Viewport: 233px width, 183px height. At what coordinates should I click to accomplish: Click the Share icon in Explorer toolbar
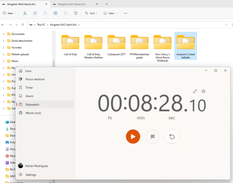point(65,13)
